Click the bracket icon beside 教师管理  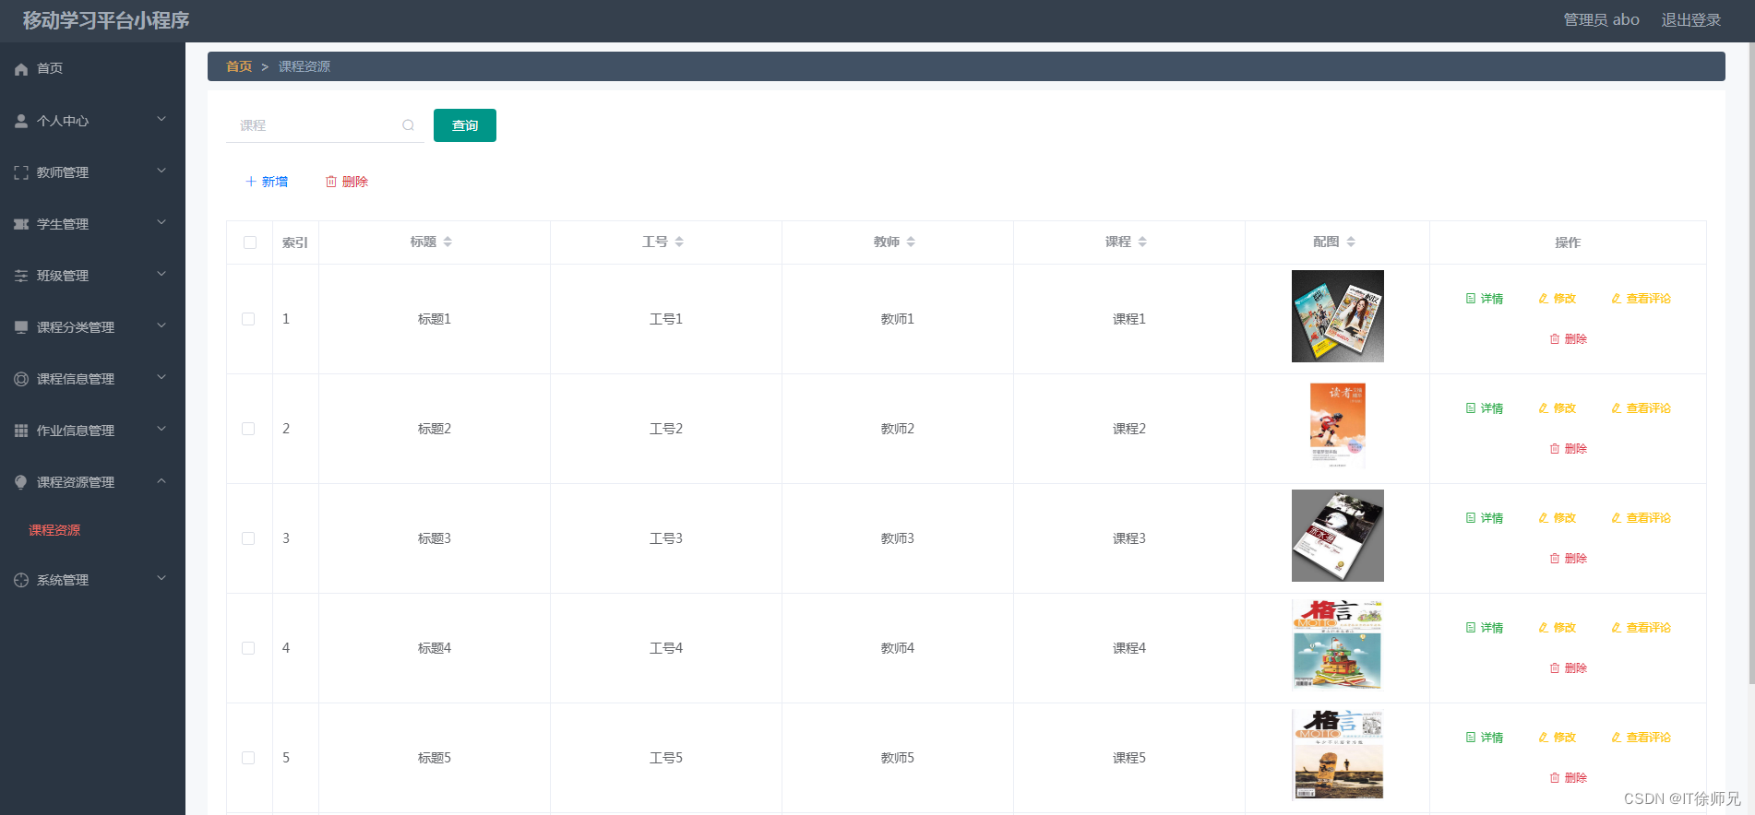[x=21, y=172]
